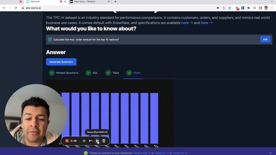Click the last bar in the chart
This screenshot has height=155, width=276.
pyautogui.click(x=154, y=118)
